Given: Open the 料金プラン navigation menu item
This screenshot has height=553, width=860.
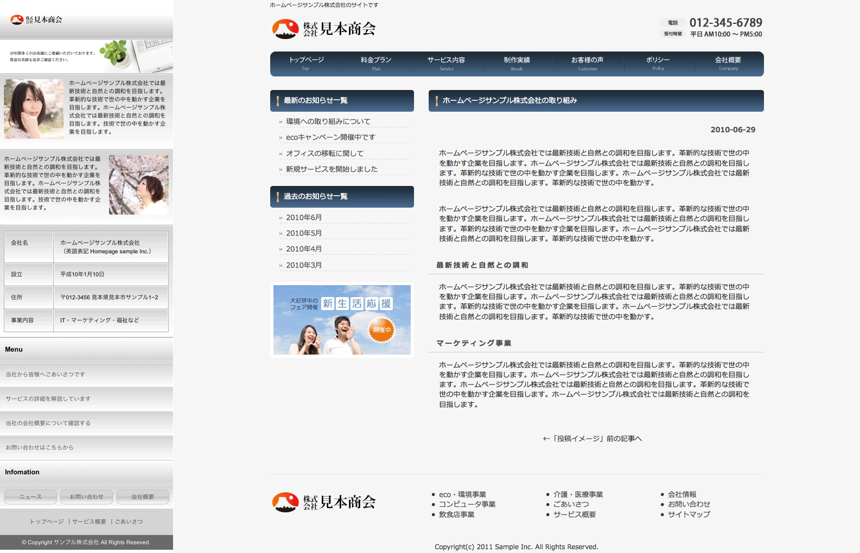Looking at the screenshot, I should pyautogui.click(x=376, y=63).
